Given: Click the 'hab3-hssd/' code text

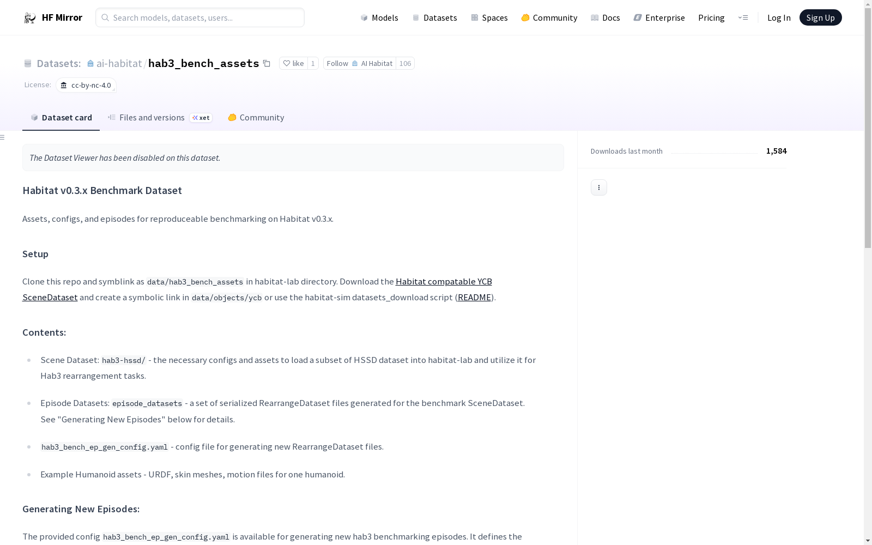Looking at the screenshot, I should [x=124, y=360].
